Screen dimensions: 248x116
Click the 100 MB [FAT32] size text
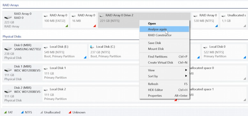55,21
